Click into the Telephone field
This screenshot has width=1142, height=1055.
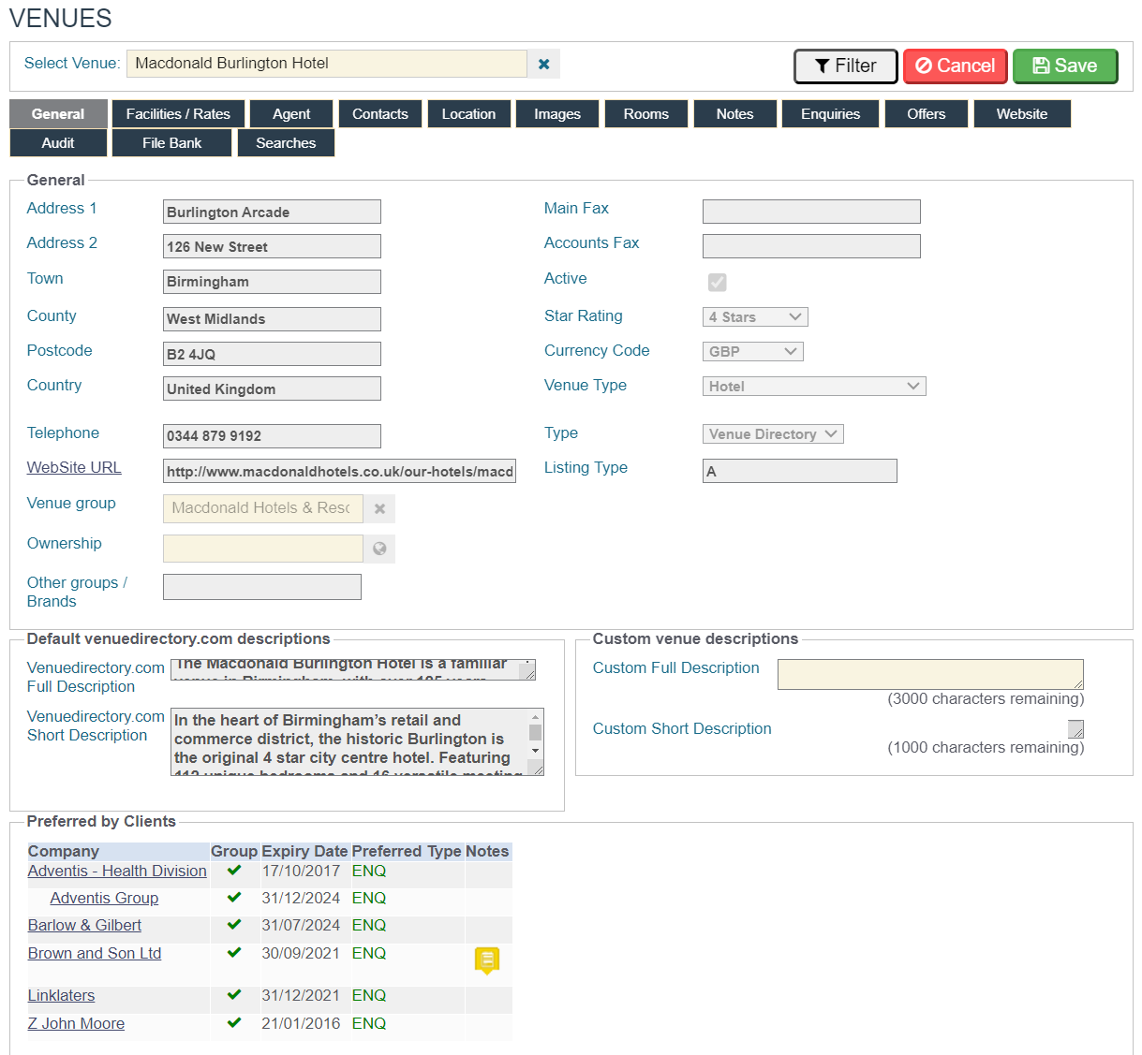pyautogui.click(x=272, y=436)
